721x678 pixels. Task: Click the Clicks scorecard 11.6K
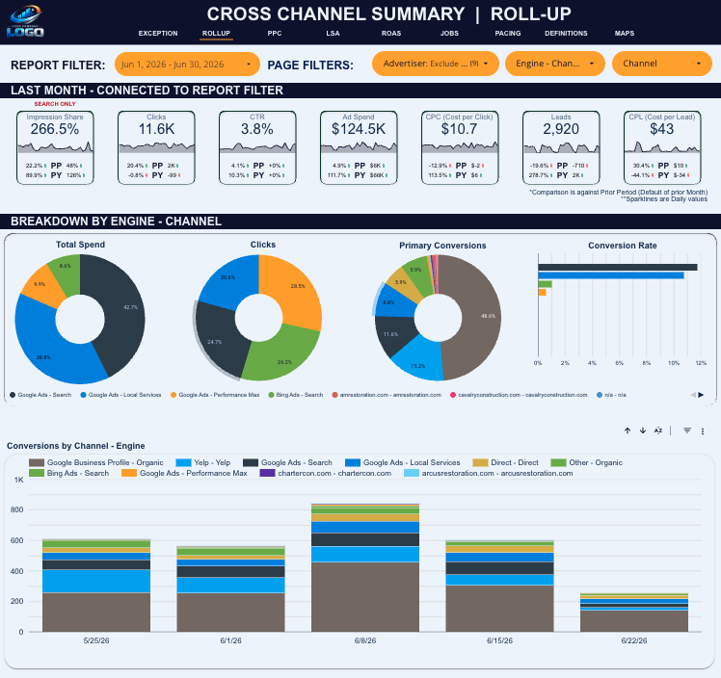[x=156, y=147]
